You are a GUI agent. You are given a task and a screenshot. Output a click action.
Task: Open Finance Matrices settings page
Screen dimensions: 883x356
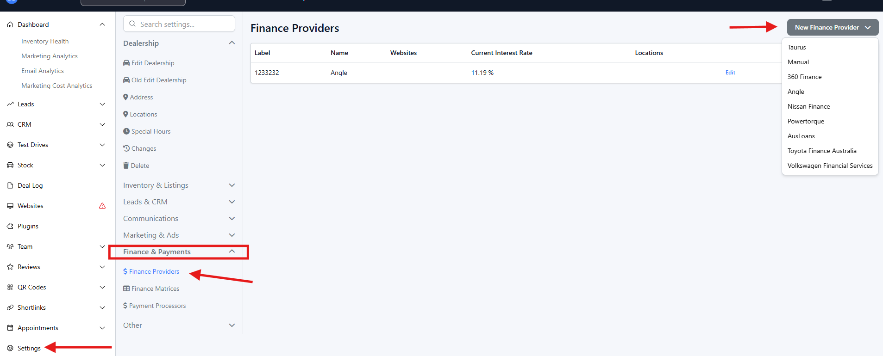click(155, 288)
